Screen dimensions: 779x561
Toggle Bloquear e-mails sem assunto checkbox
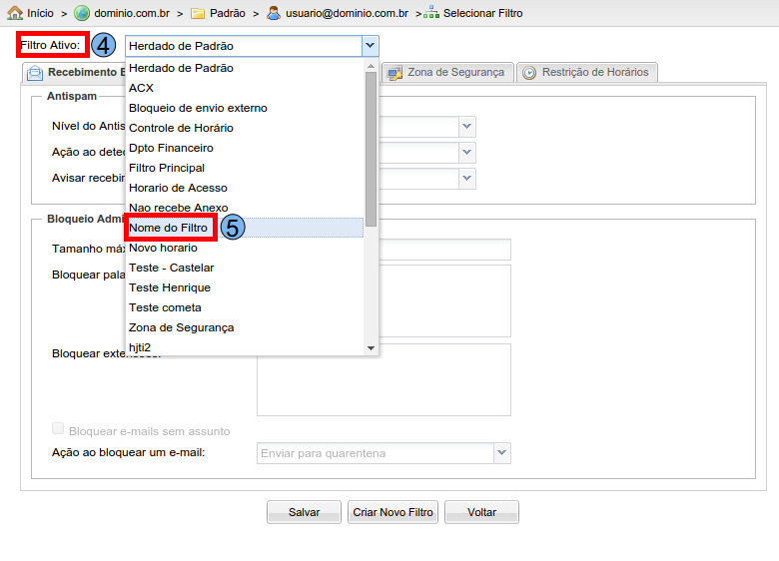coord(58,429)
